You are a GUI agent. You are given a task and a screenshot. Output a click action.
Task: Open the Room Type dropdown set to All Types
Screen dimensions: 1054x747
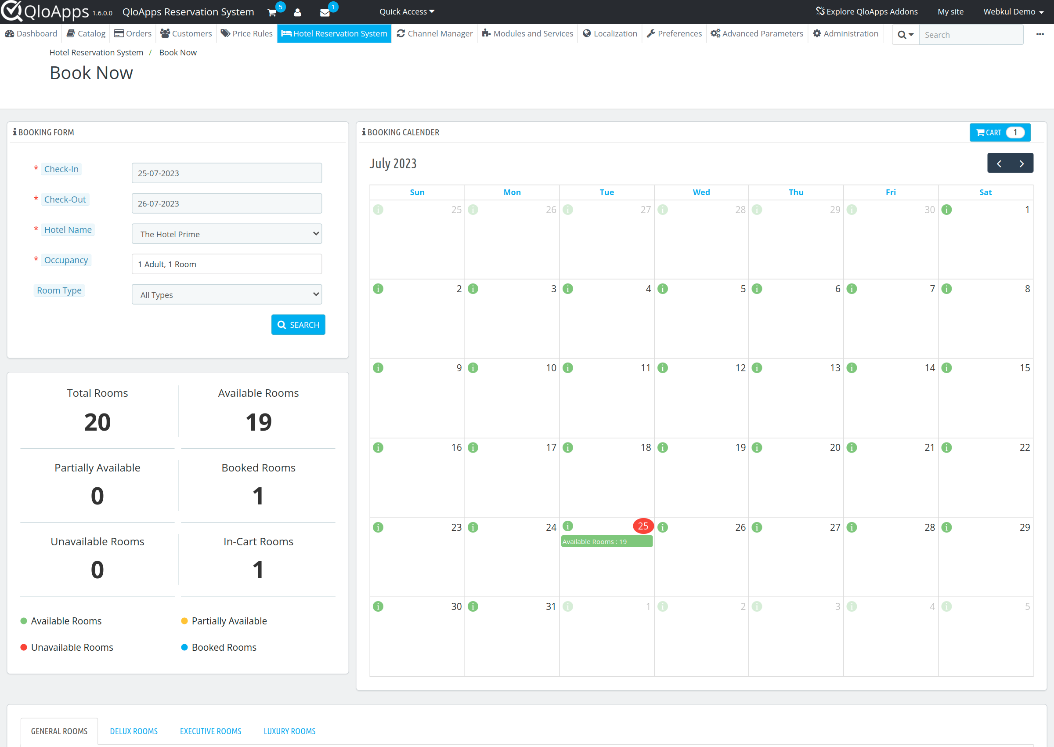pos(226,294)
